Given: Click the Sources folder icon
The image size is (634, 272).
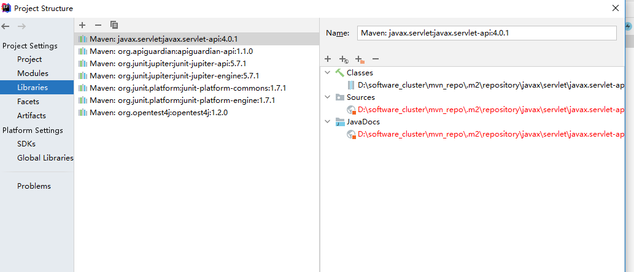Looking at the screenshot, I should point(339,97).
